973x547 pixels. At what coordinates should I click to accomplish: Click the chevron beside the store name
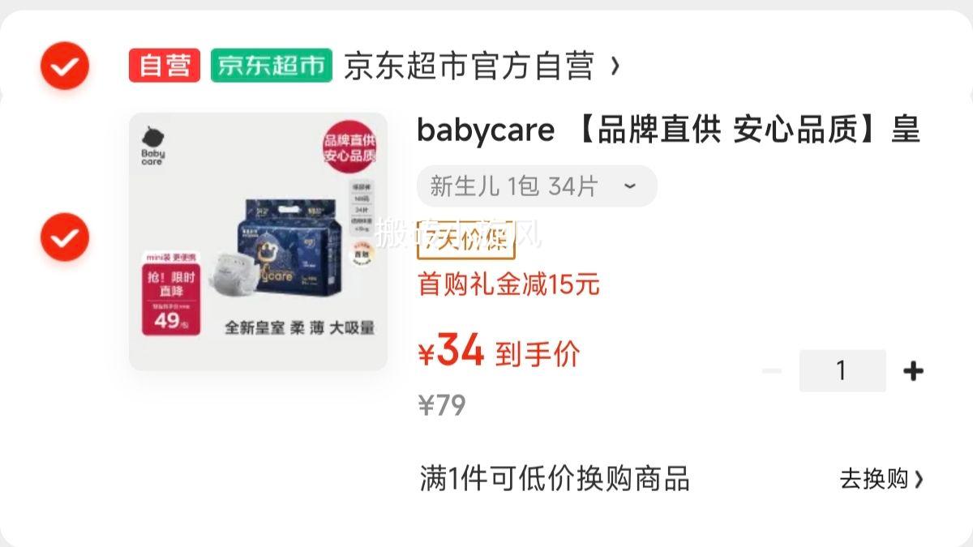(615, 66)
